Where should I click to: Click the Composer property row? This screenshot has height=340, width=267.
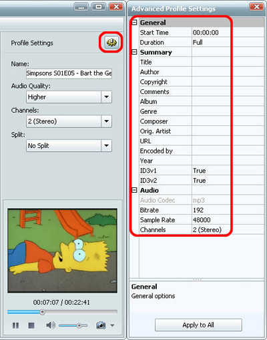(x=202, y=121)
